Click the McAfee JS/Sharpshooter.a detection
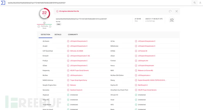The width and height of the screenshot is (203, 110). pyautogui.click(x=76, y=75)
